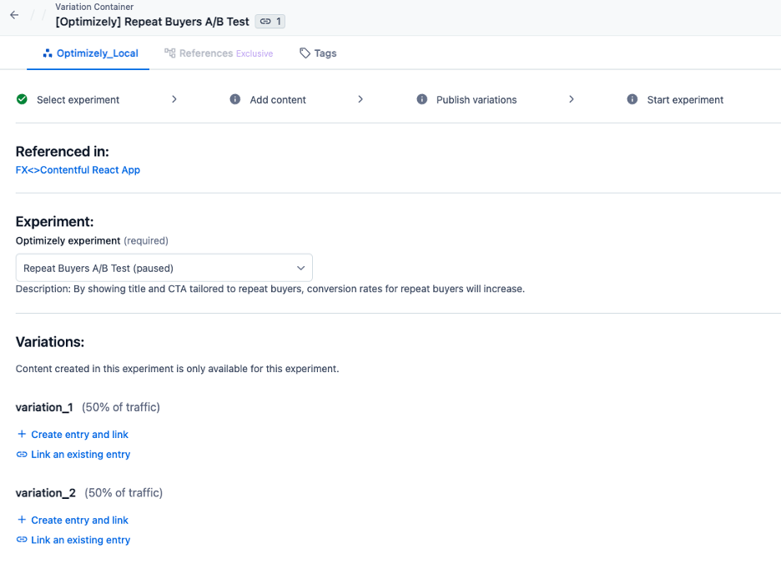This screenshot has height=564, width=781.
Task: Click chevron after Add content step
Action: [360, 99]
